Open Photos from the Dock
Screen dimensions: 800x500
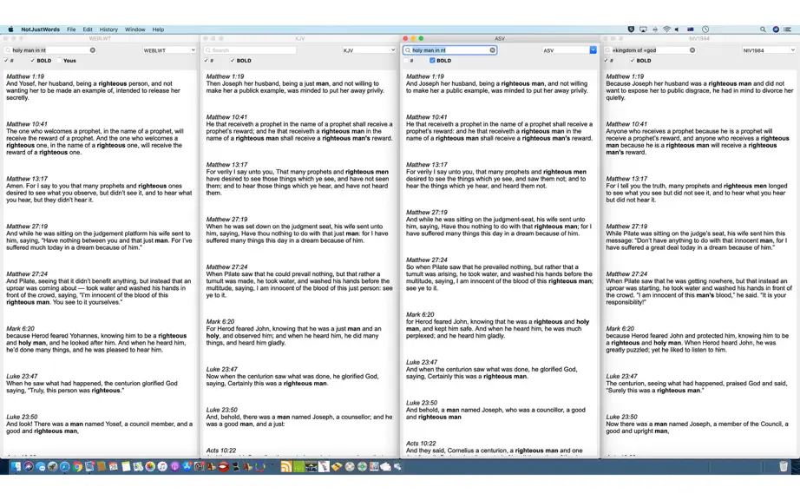click(150, 466)
